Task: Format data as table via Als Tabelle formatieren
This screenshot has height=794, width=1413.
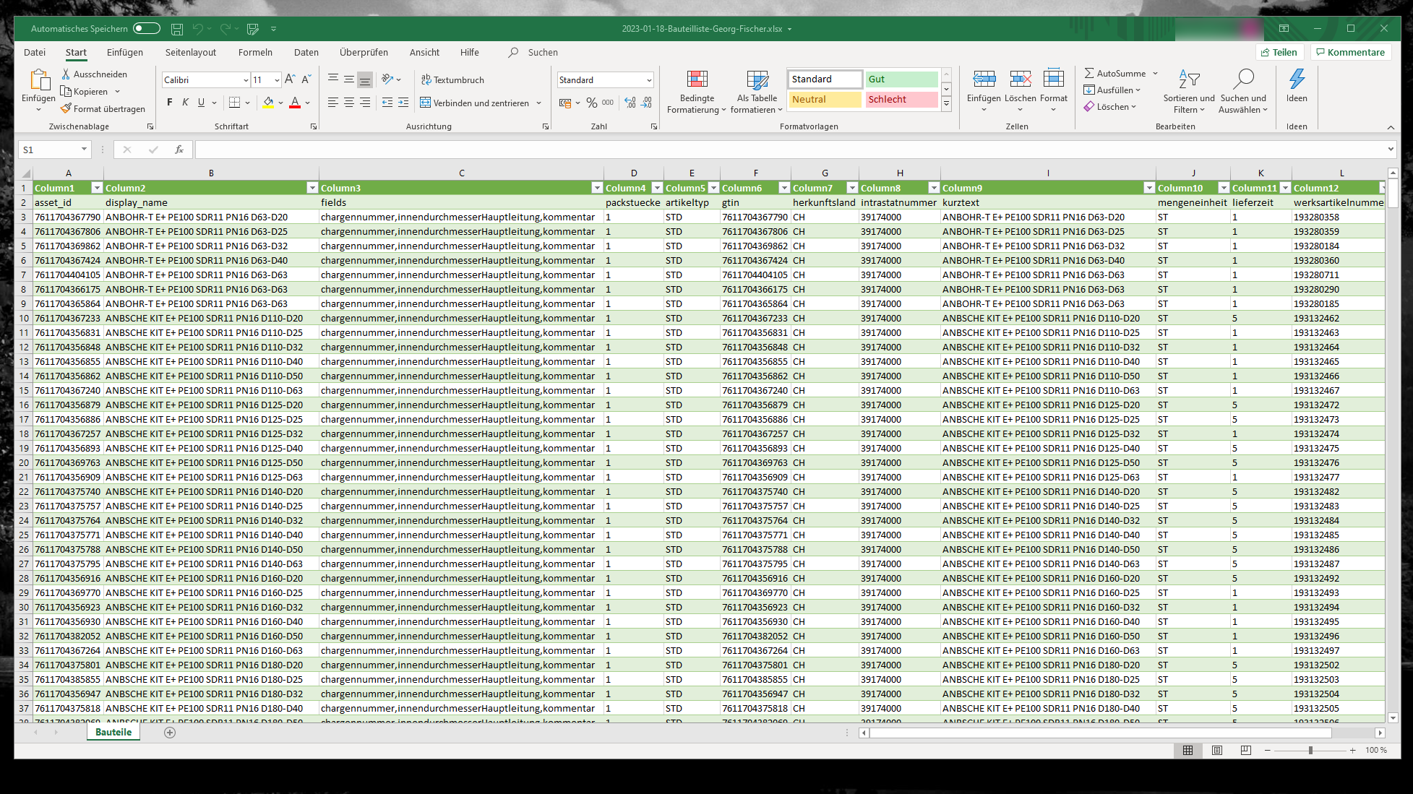Action: [x=756, y=90]
